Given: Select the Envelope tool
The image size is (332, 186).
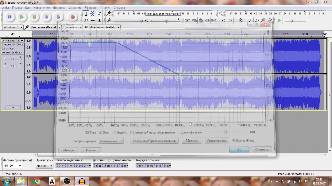Looking at the screenshot, I should click(93, 14).
